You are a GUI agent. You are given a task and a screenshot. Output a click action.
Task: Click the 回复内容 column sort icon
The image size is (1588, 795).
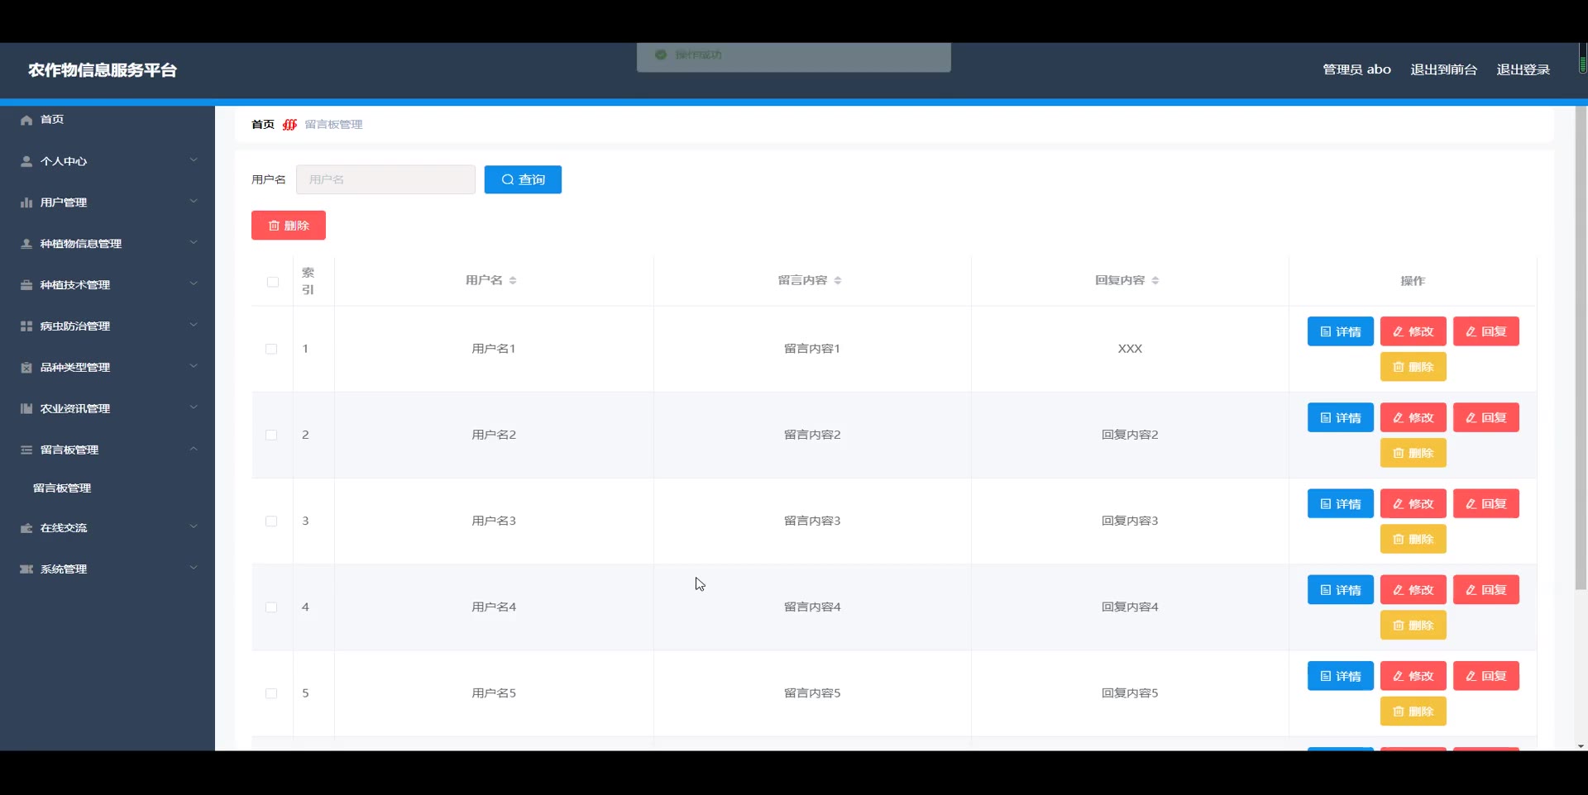[x=1155, y=281]
